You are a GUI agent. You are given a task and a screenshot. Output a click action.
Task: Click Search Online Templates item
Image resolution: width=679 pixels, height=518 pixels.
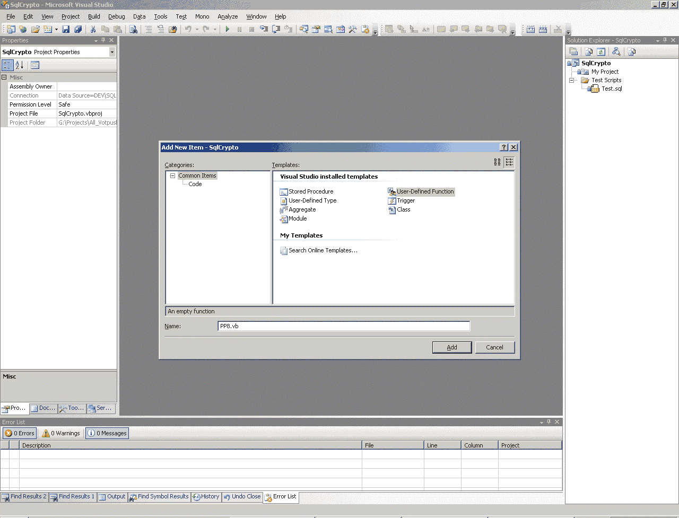(319, 250)
